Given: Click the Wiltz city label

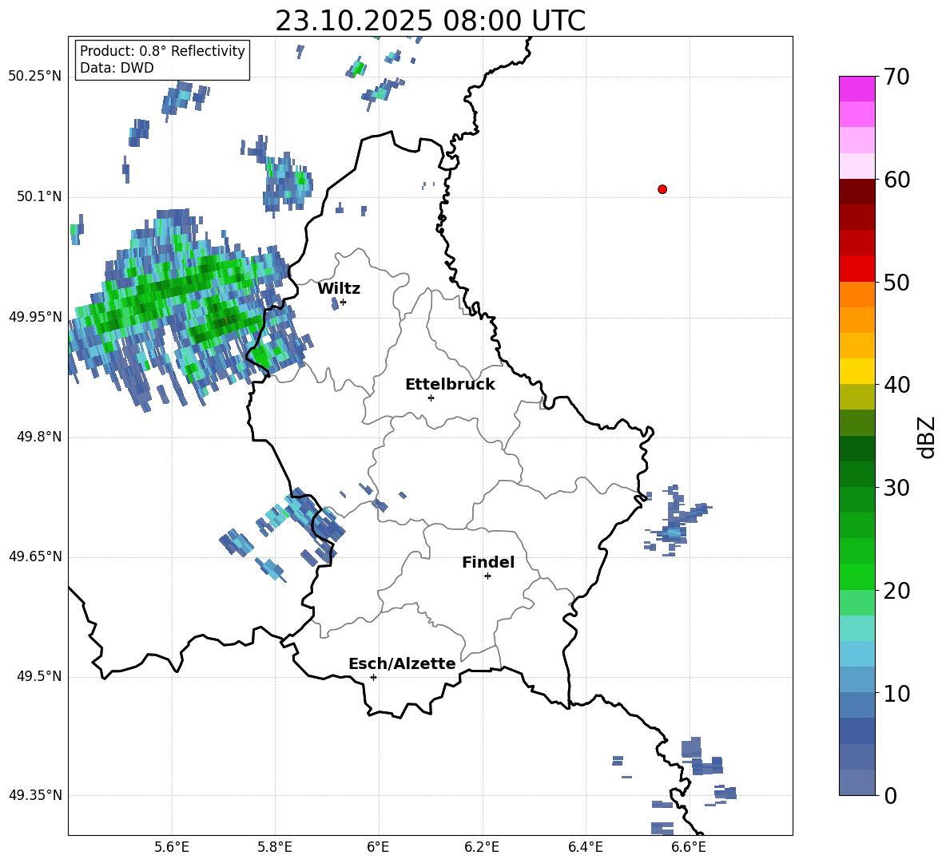Looking at the screenshot, I should pyautogui.click(x=339, y=289).
